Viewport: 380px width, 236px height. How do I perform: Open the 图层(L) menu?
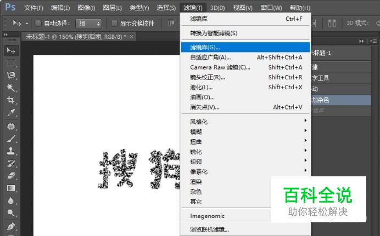click(x=112, y=8)
